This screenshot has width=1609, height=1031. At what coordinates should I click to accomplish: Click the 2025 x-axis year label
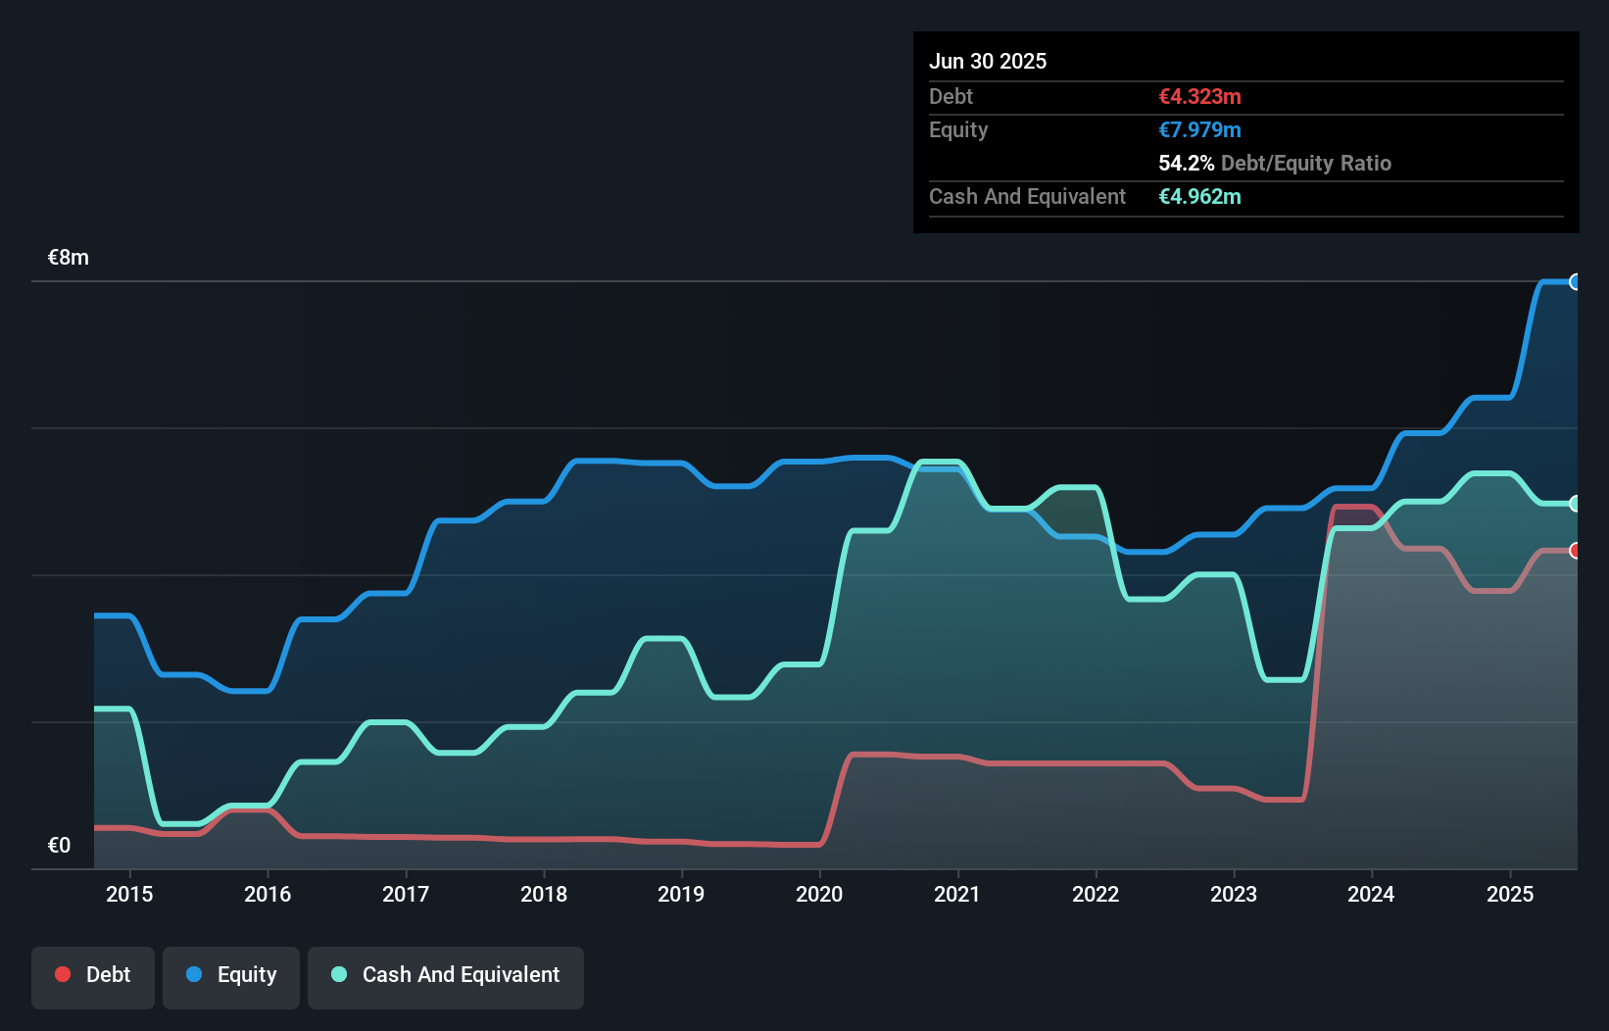tap(1510, 894)
